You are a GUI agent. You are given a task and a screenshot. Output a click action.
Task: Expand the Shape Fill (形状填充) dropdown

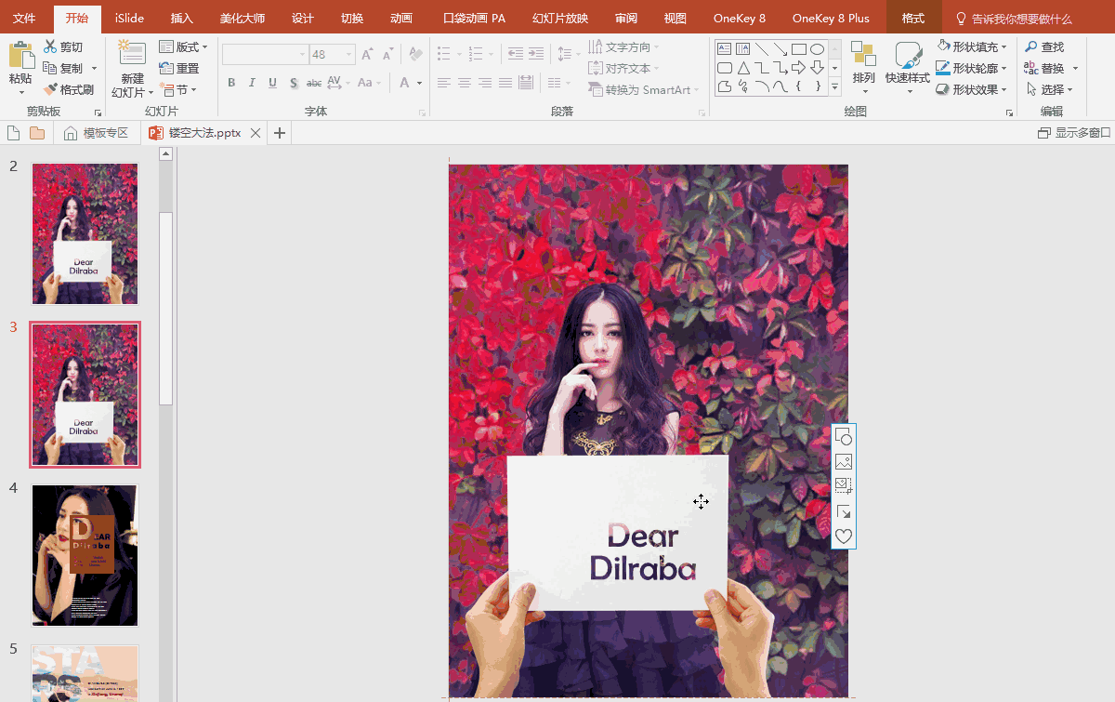coord(1004,46)
